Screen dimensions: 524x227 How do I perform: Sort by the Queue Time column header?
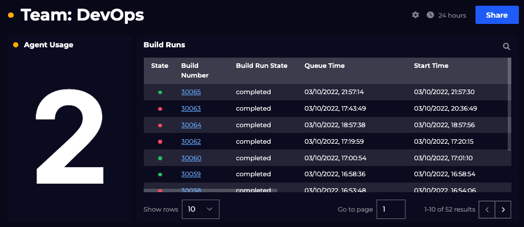(x=324, y=66)
